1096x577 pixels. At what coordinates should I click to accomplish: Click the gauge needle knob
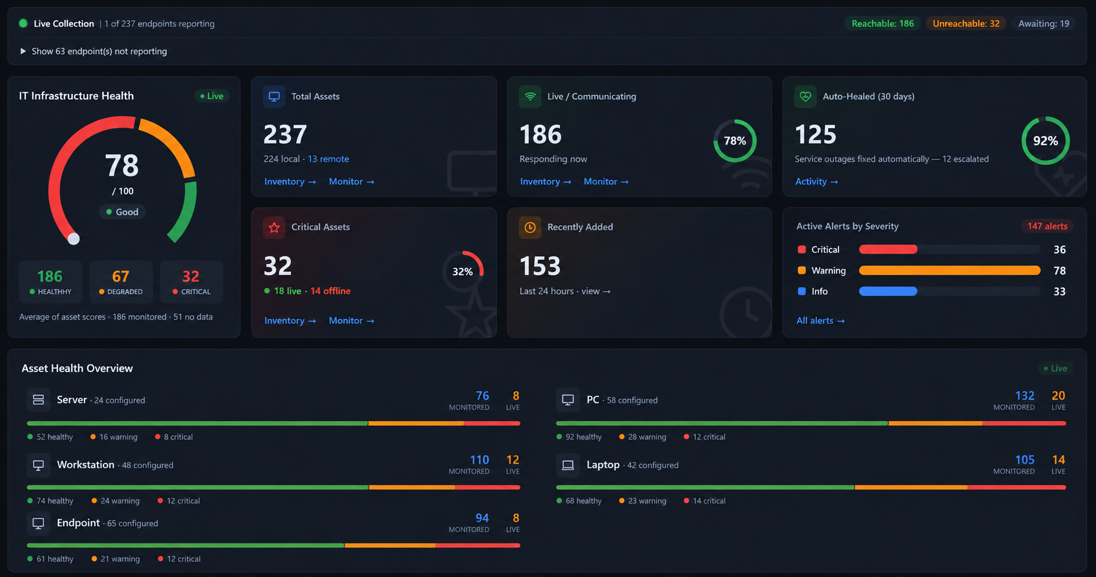coord(74,239)
